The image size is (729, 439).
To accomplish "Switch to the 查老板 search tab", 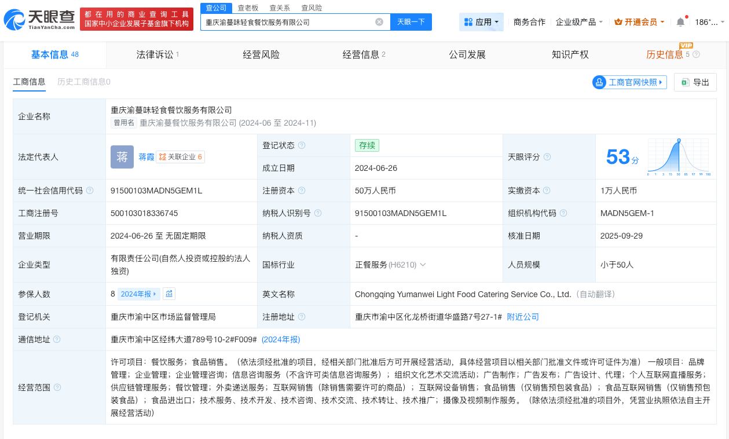I will 248,8.
